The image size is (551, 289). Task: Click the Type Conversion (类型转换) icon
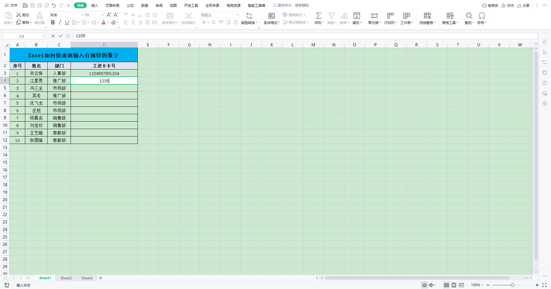click(249, 15)
